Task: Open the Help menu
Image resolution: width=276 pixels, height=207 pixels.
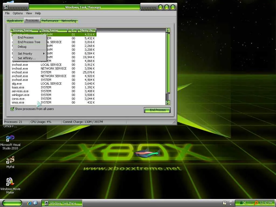Action: point(38,13)
